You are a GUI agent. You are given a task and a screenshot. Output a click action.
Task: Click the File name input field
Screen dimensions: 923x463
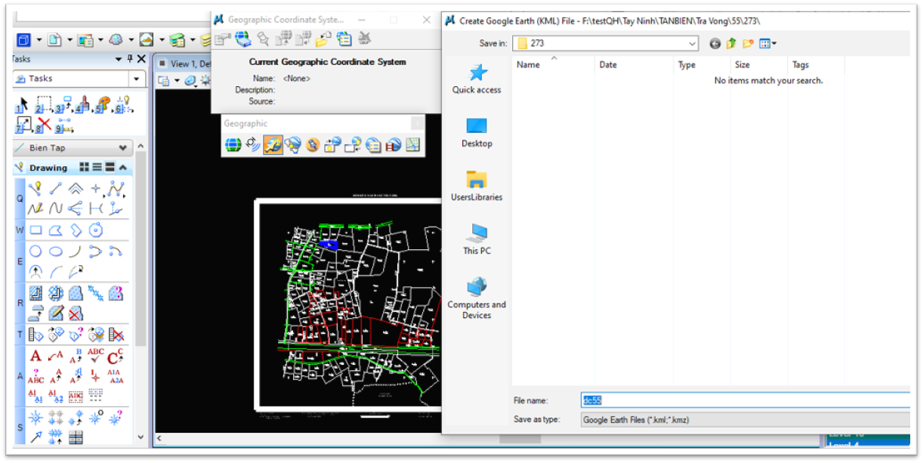(x=744, y=401)
